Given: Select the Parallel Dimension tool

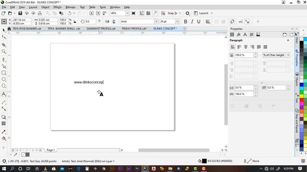Looking at the screenshot, I should click(4, 102).
